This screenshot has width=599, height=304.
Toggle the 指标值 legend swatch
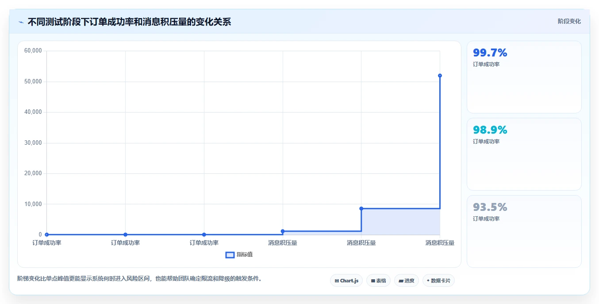(x=230, y=255)
